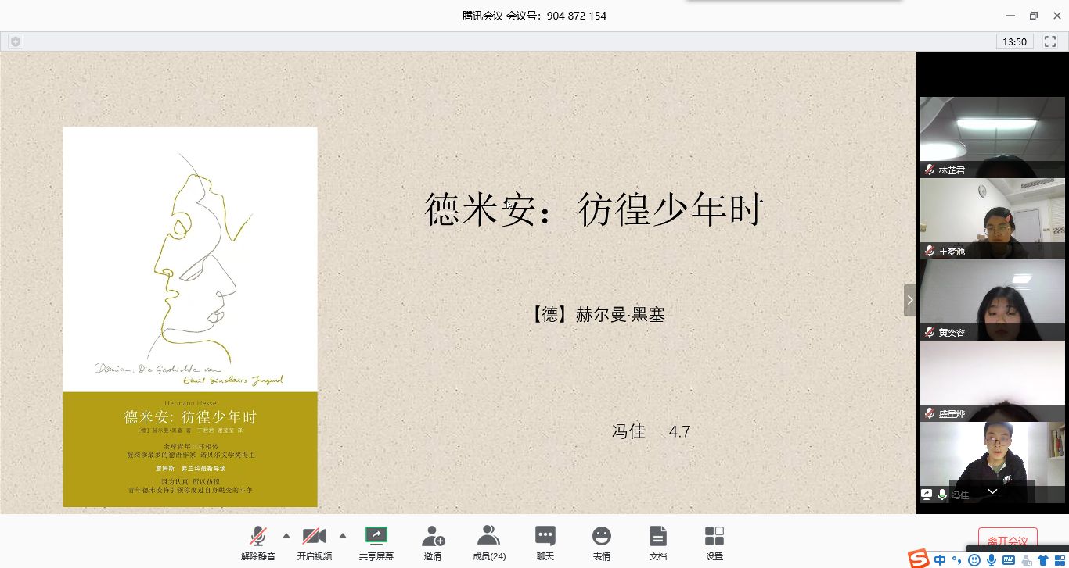
Task: Click the 共享屏幕 share screen icon
Action: pos(376,541)
